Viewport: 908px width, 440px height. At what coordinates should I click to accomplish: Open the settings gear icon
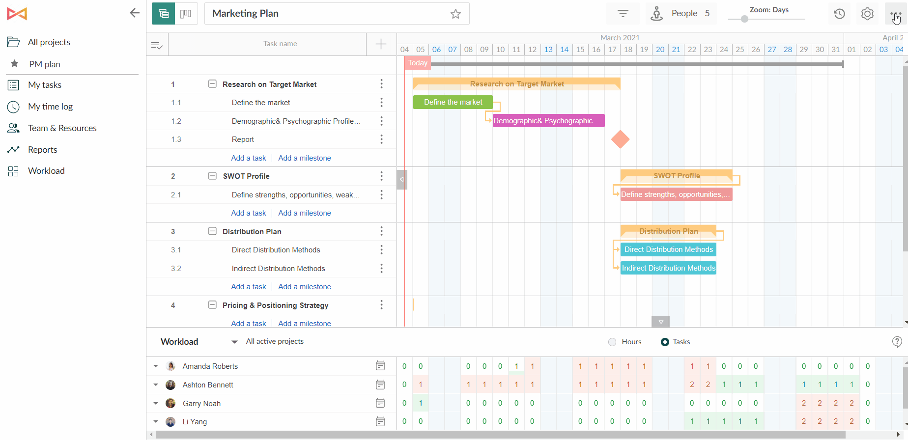[867, 14]
